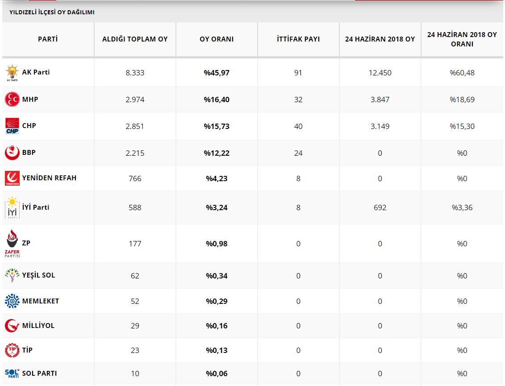Click the Zafer Partisi logo
This screenshot has width=505, height=386.
tap(12, 244)
